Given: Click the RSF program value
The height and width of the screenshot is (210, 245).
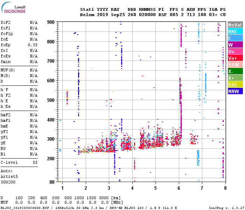Looking at the screenshot, I should (x=162, y=15).
